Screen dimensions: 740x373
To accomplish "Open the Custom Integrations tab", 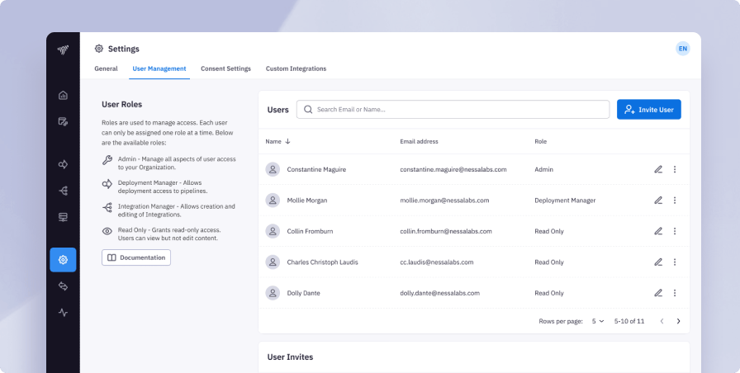I will (296, 68).
